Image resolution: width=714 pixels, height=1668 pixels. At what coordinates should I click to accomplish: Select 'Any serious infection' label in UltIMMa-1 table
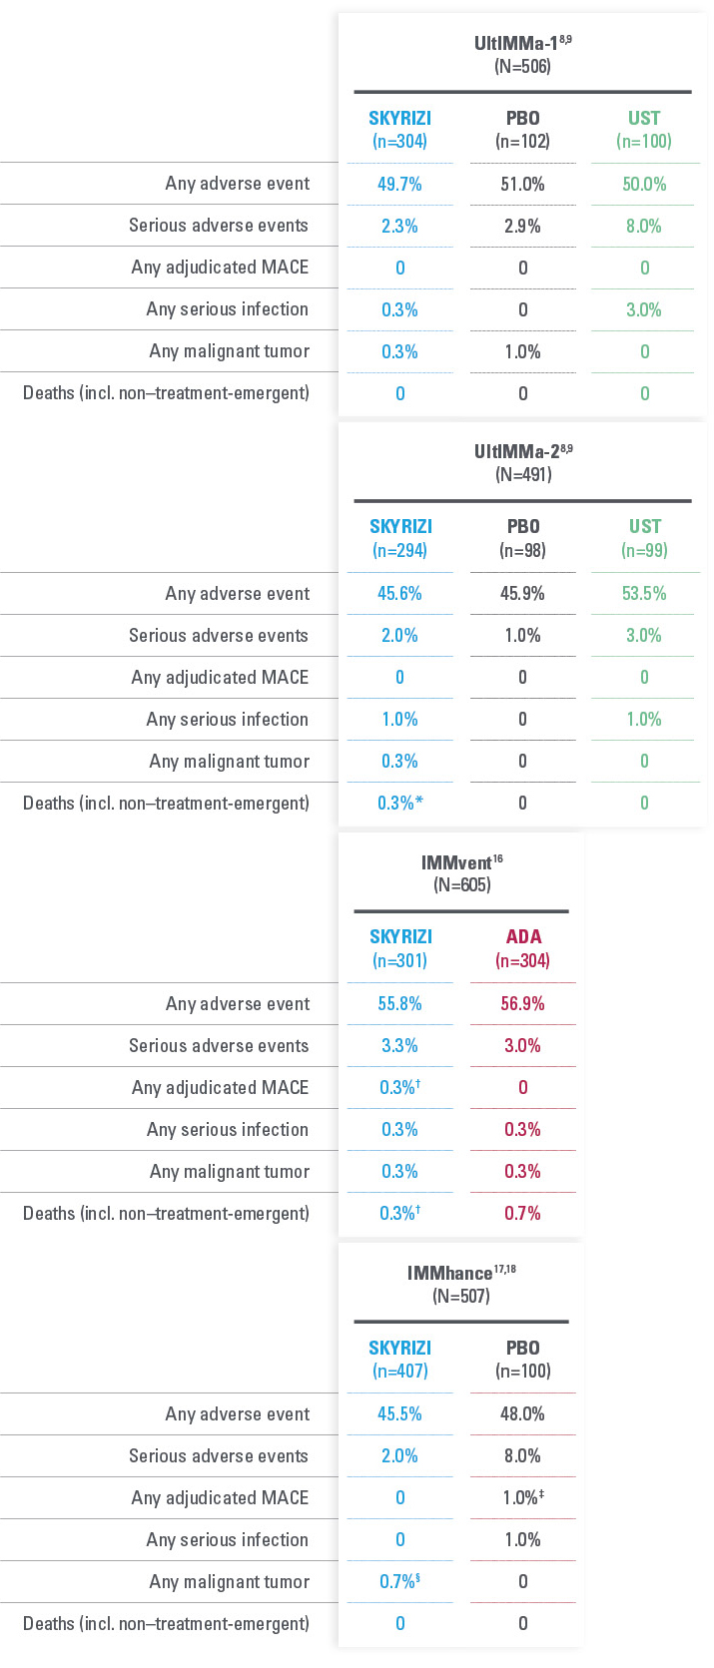coord(228,308)
